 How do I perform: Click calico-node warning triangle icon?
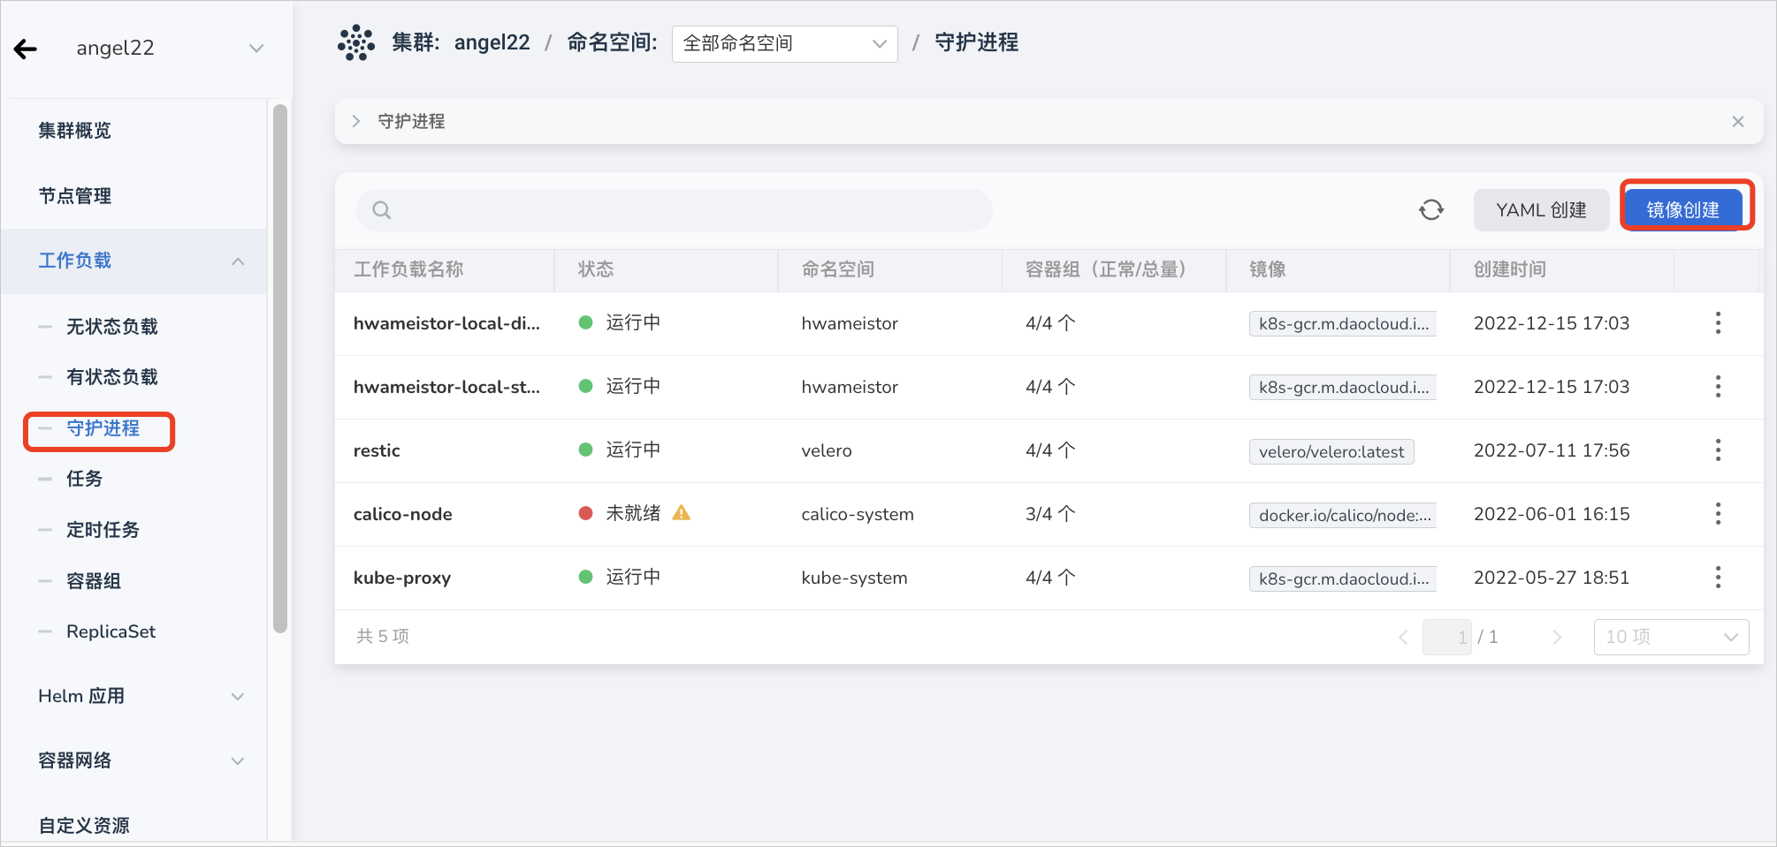681,513
